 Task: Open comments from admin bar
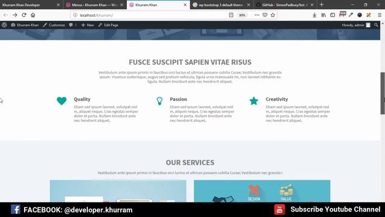73,25
